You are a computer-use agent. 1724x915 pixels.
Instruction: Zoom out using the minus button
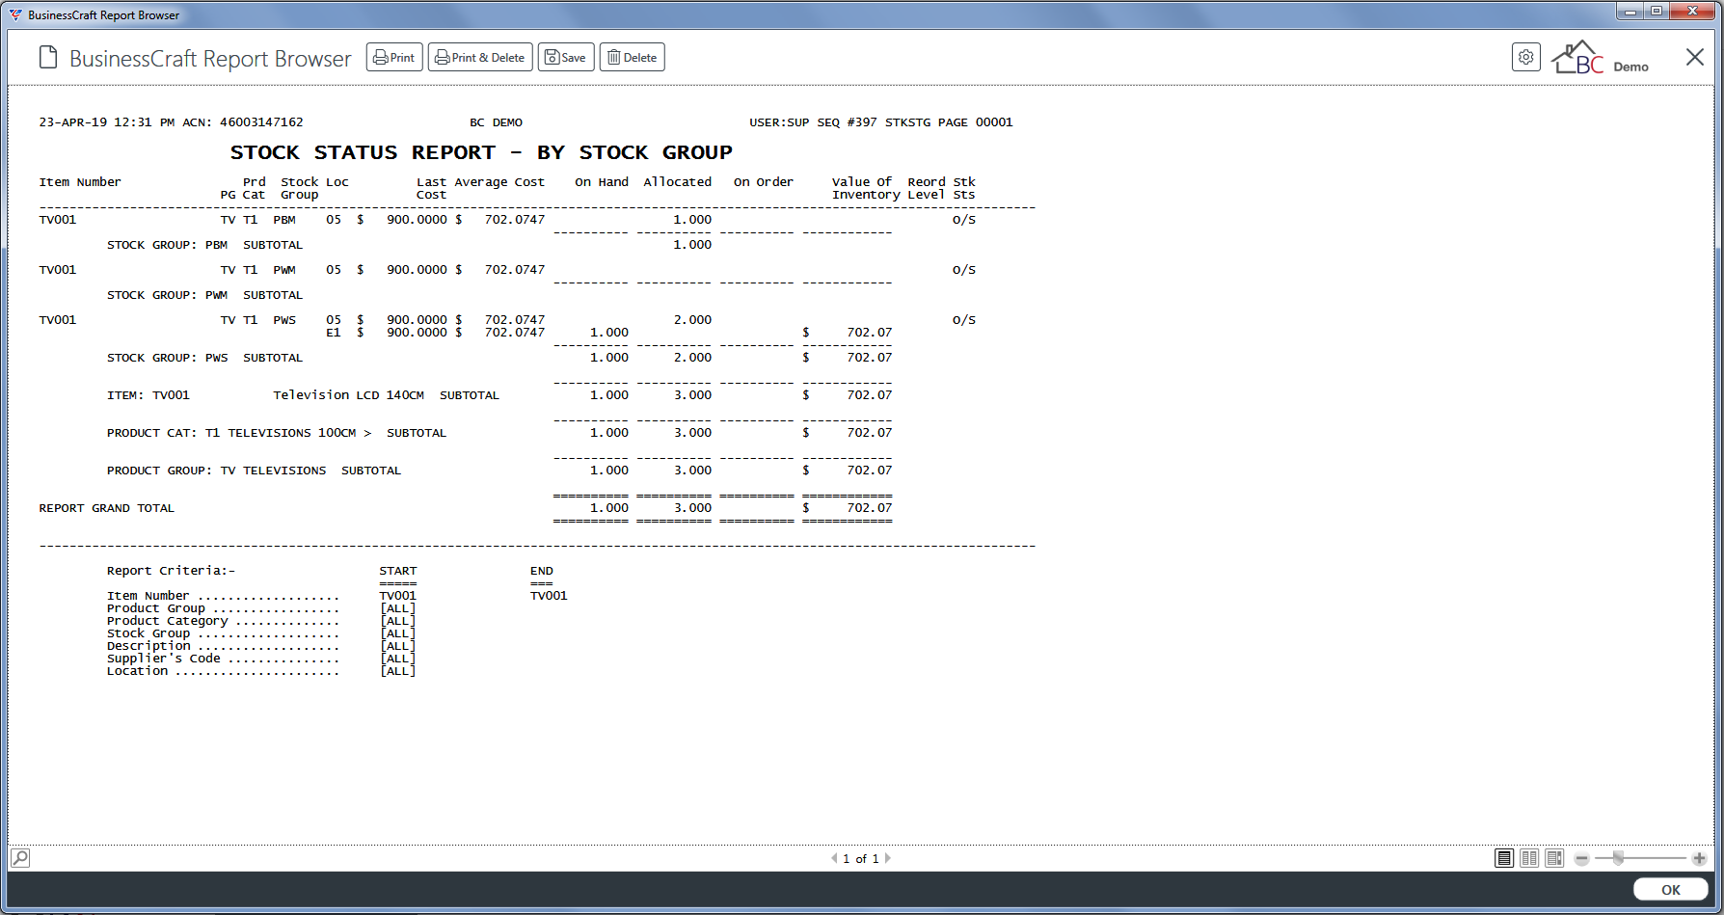click(x=1581, y=858)
